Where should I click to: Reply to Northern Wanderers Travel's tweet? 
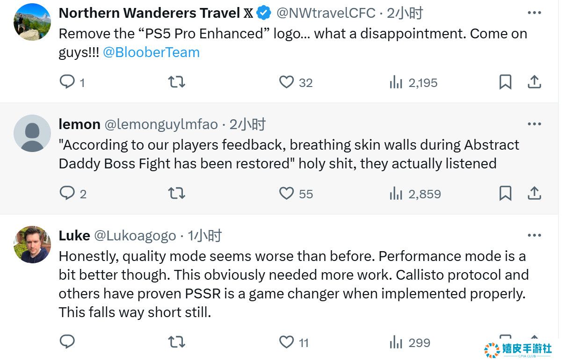point(67,82)
